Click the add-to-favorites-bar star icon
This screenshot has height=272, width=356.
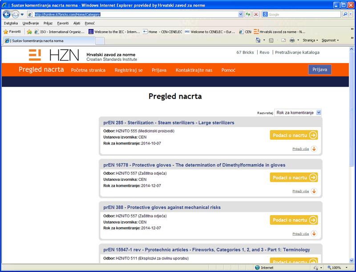(29, 32)
